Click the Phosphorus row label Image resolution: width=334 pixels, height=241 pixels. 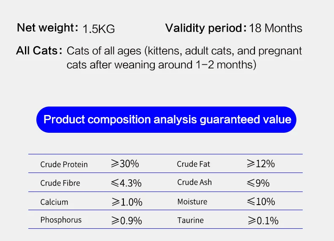pyautogui.click(x=61, y=220)
